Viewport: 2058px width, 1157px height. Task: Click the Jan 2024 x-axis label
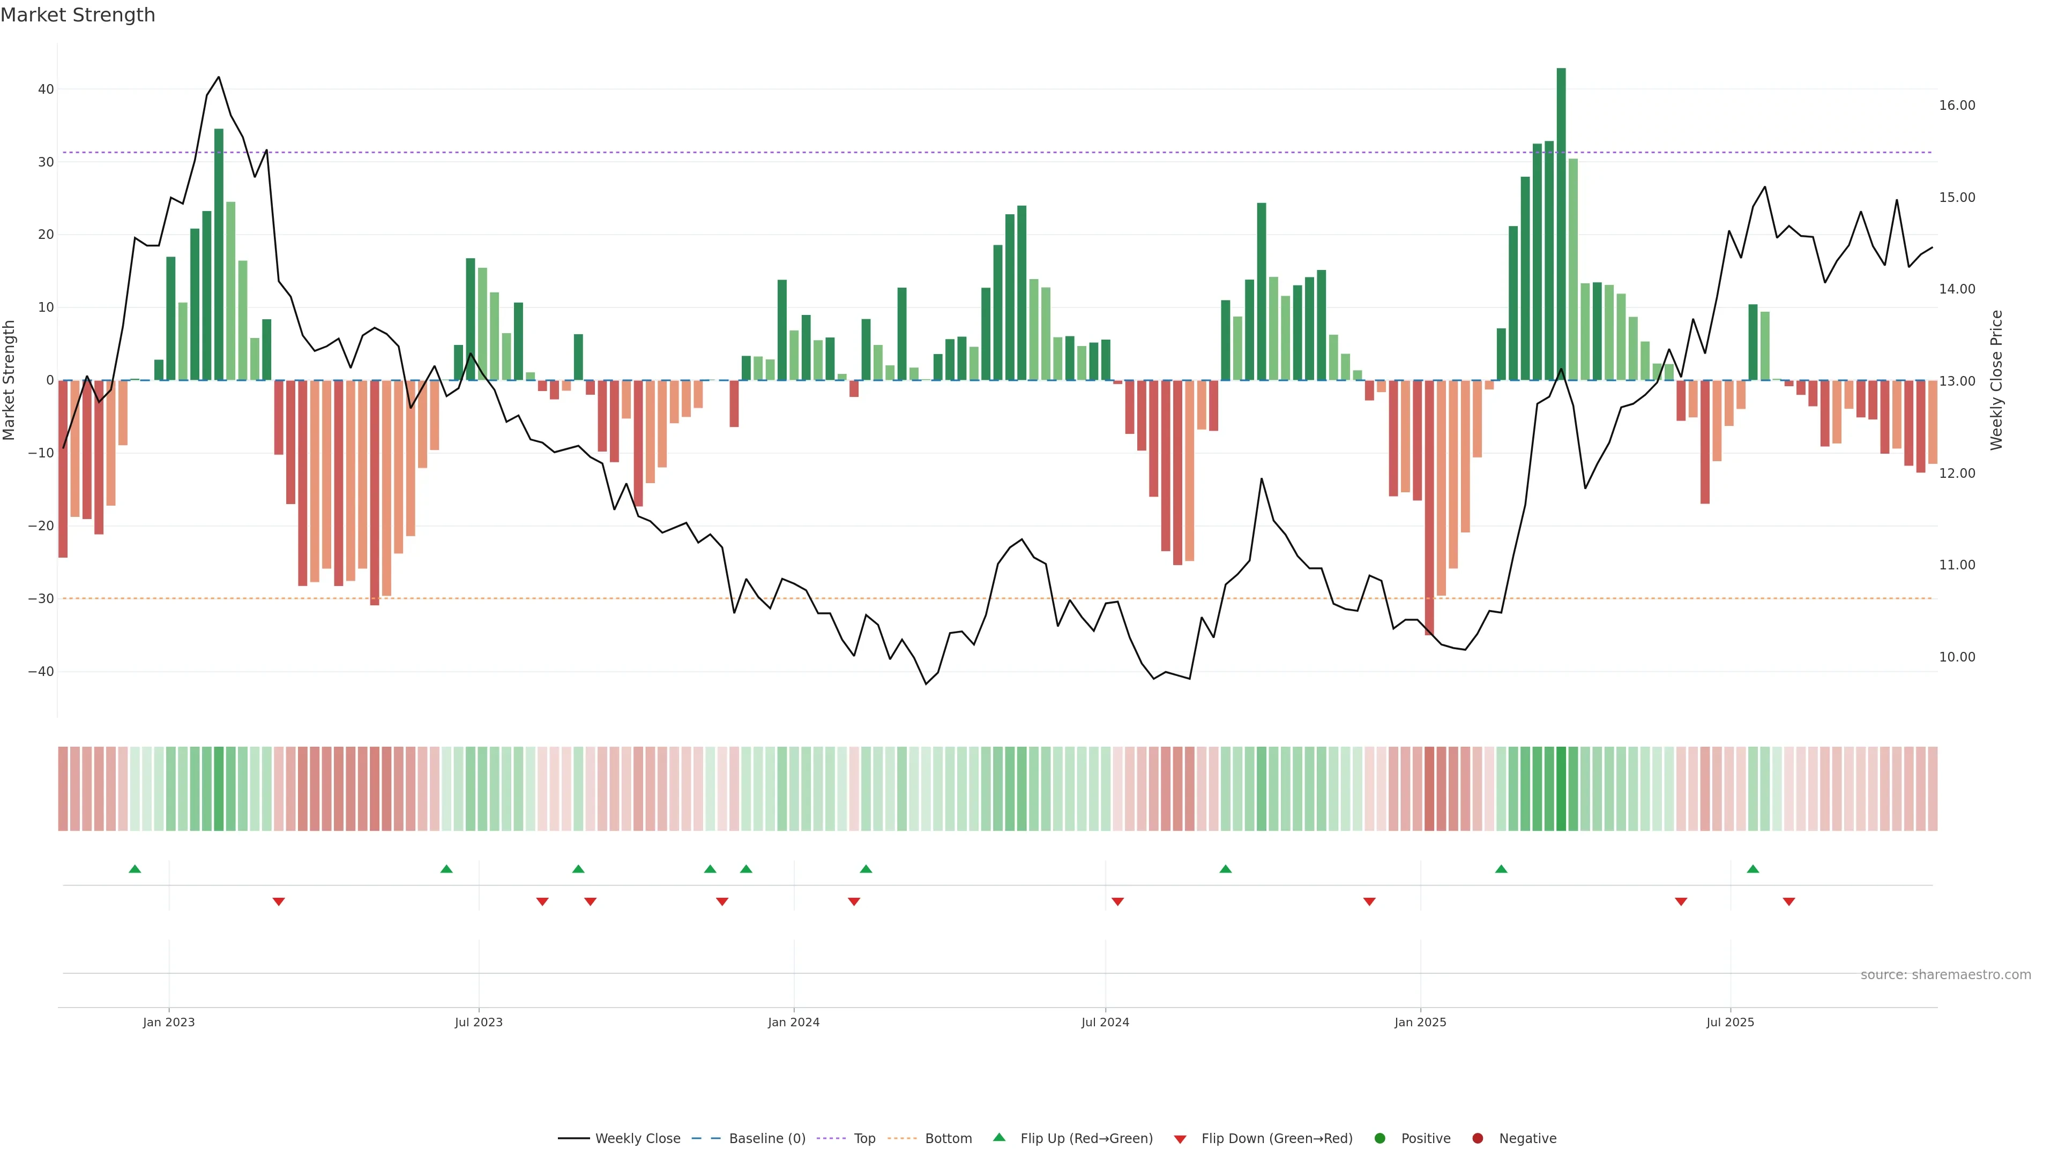click(793, 1022)
